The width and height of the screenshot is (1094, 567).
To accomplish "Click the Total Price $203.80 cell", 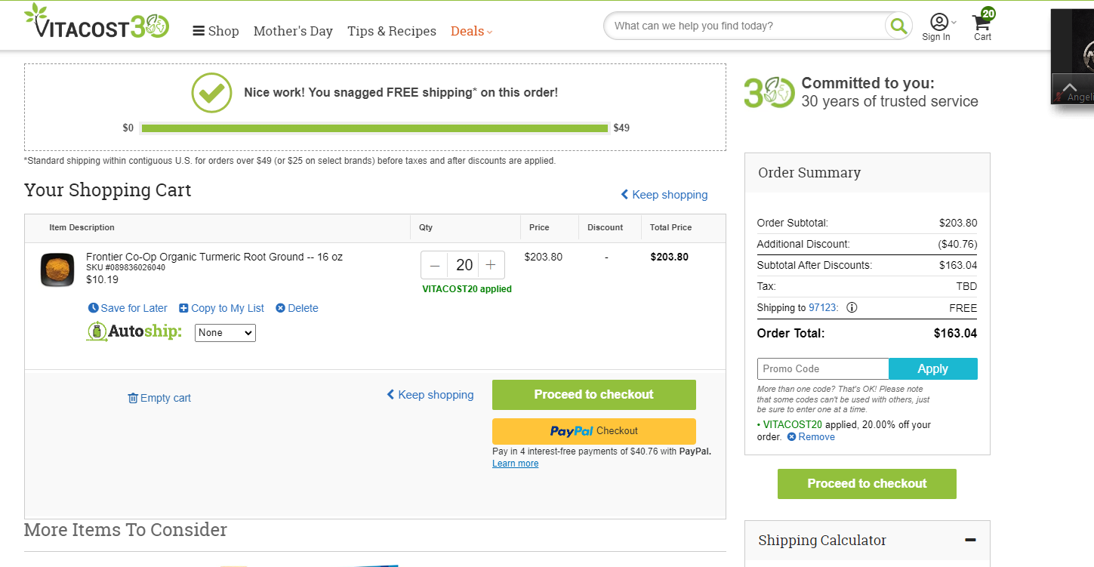I will (x=670, y=257).
